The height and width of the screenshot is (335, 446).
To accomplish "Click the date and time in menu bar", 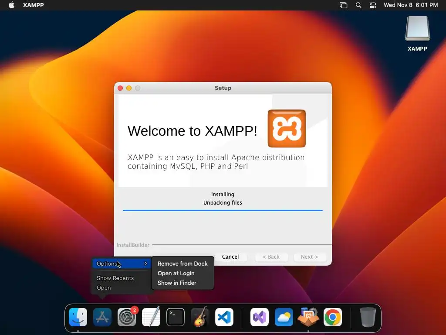I will click(x=411, y=5).
